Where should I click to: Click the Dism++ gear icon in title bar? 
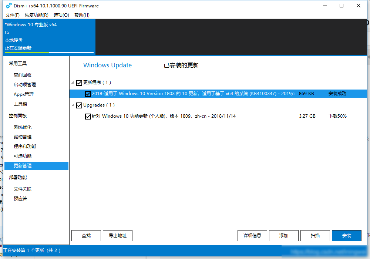(x=9, y=6)
